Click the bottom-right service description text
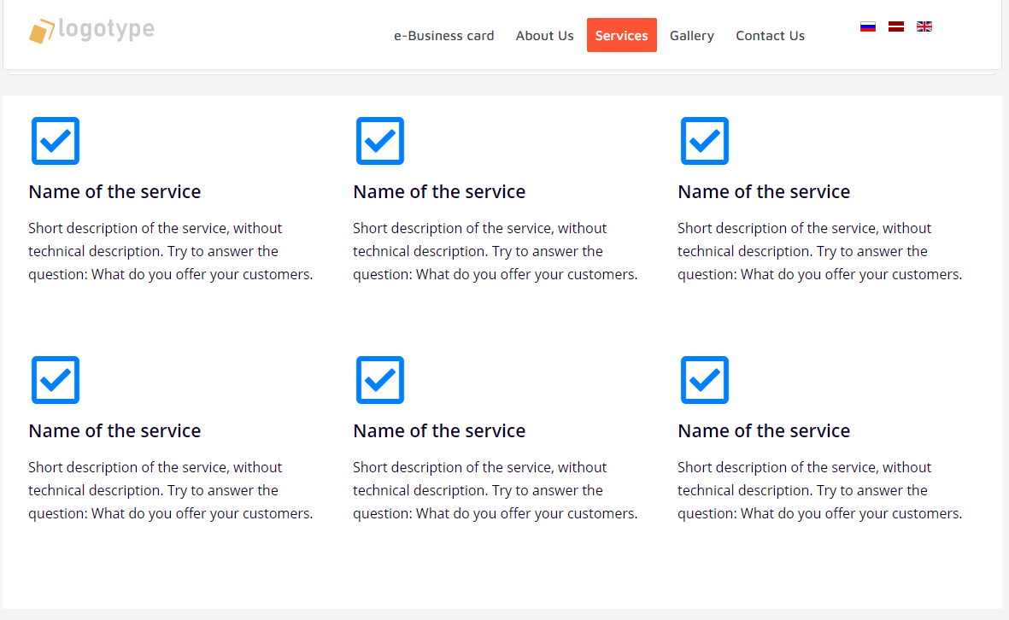The width and height of the screenshot is (1009, 620). click(x=820, y=491)
